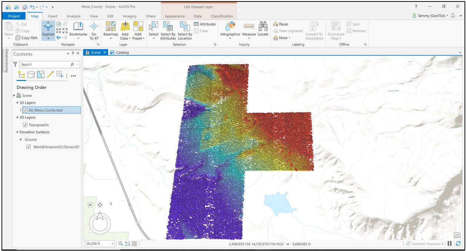The height and width of the screenshot is (251, 466).
Task: Expand the Basemap gallery dropdown
Action: coord(110,38)
